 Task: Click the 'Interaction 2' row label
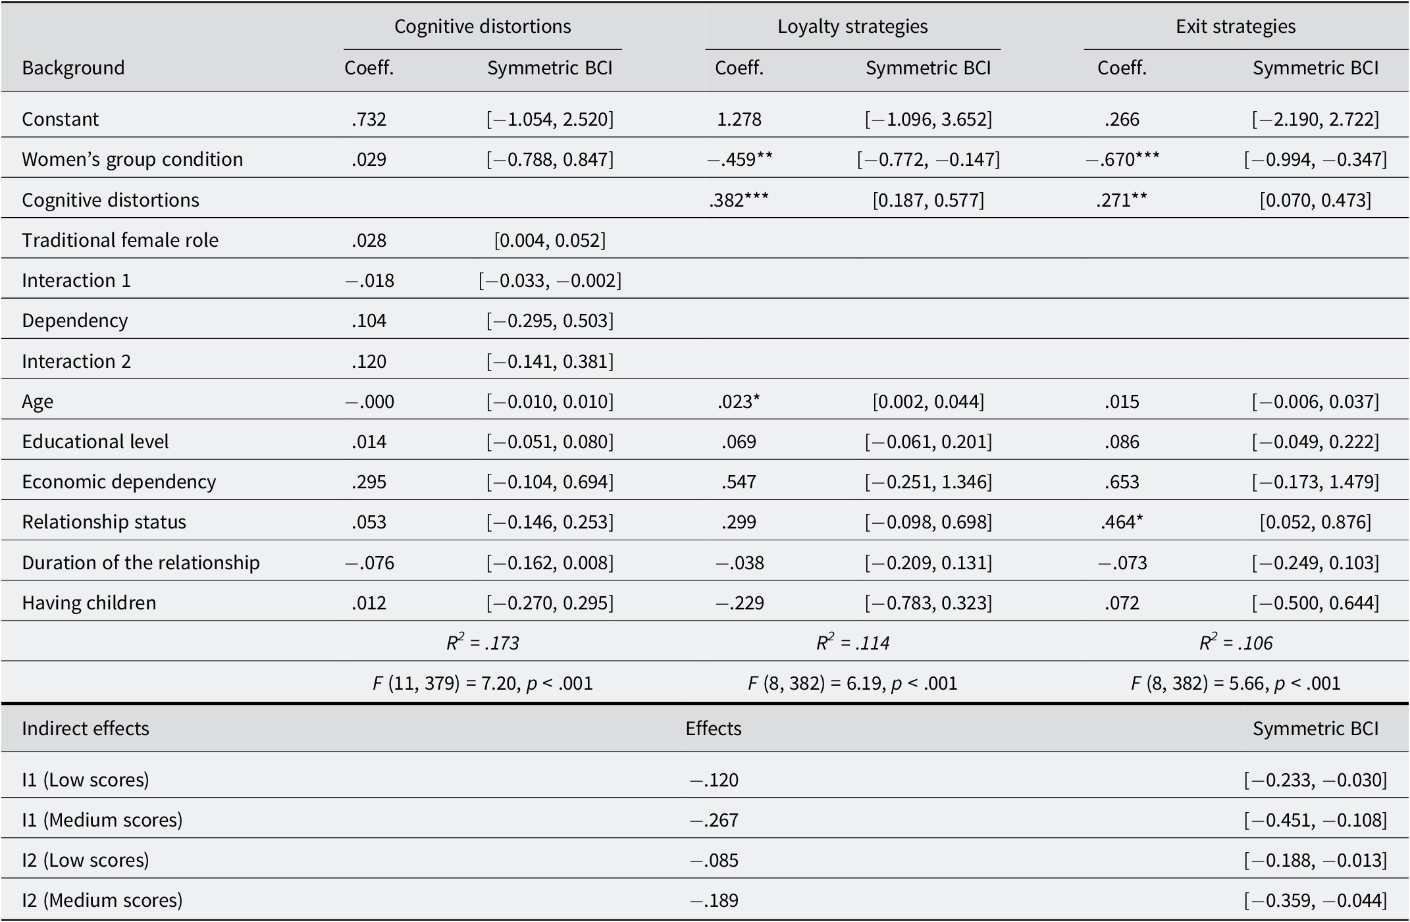click(x=76, y=361)
